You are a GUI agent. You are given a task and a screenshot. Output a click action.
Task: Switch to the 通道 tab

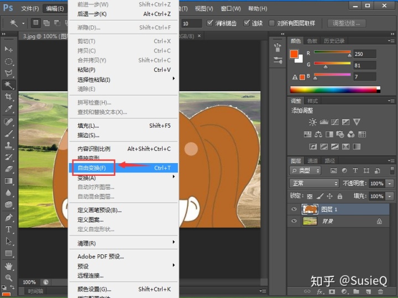pyautogui.click(x=312, y=161)
